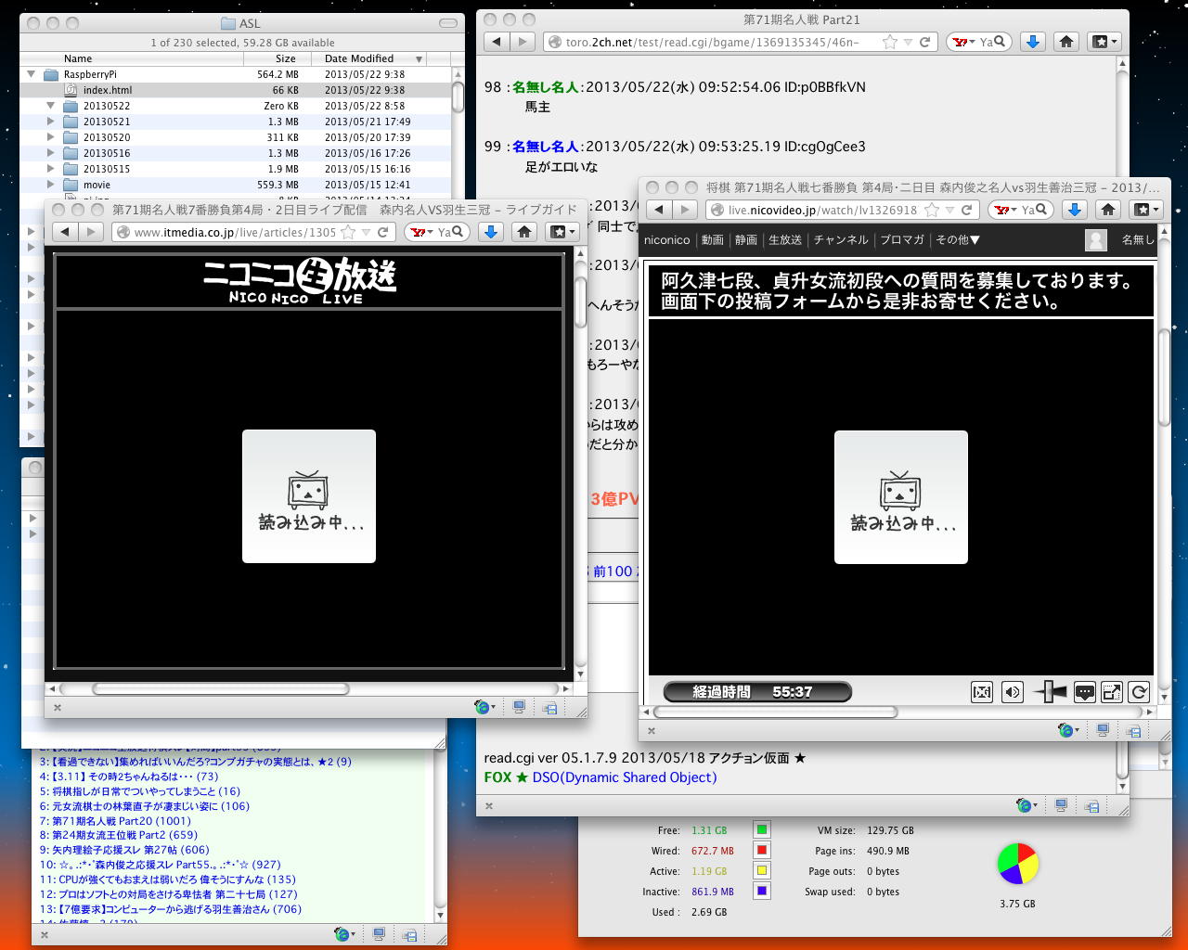Viewport: 1188px width, 950px height.
Task: Adjust the nicovideo player volume slider
Action: pyautogui.click(x=1050, y=692)
